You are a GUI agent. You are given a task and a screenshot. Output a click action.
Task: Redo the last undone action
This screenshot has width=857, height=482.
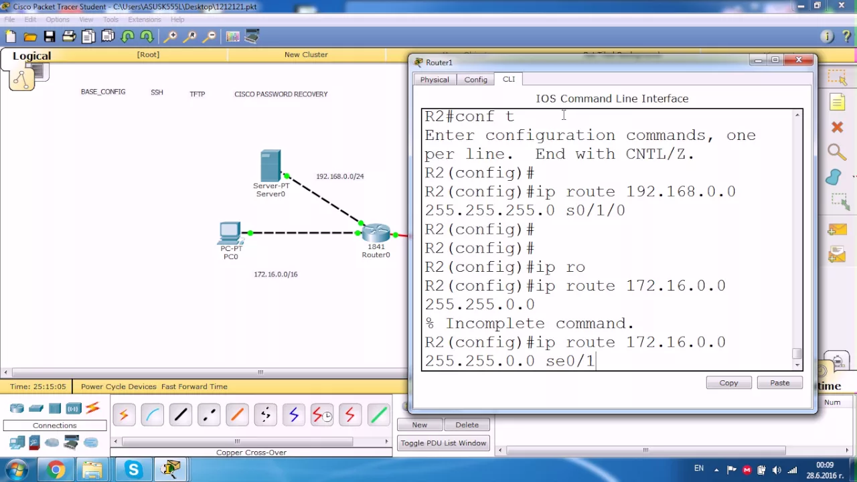147,37
